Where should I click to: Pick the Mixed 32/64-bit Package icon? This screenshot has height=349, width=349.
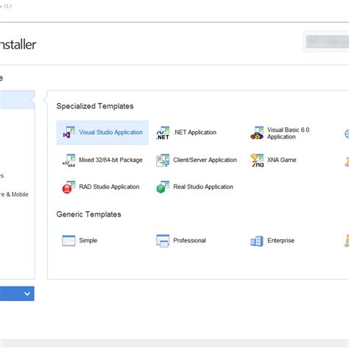tap(68, 161)
